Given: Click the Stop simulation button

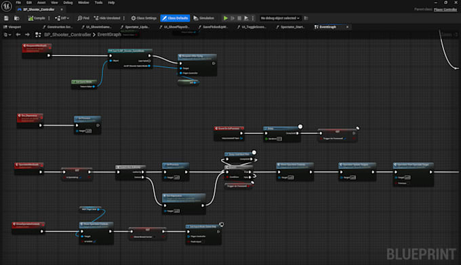Looking at the screenshot, I should [x=239, y=18].
